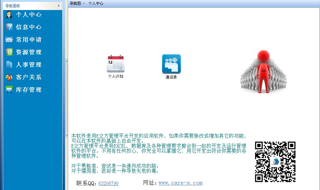This screenshot has width=320, height=190.
Task: Click the question-mark icon beside 信息中心
Action: pyautogui.click(x=9, y=27)
